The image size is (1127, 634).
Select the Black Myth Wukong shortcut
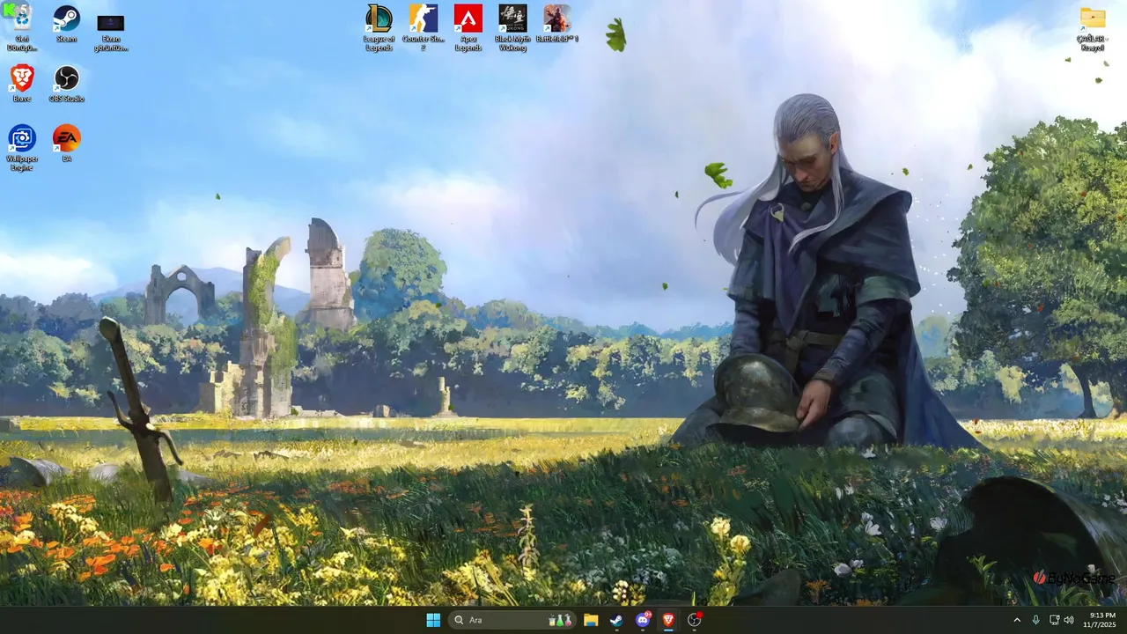click(x=512, y=27)
